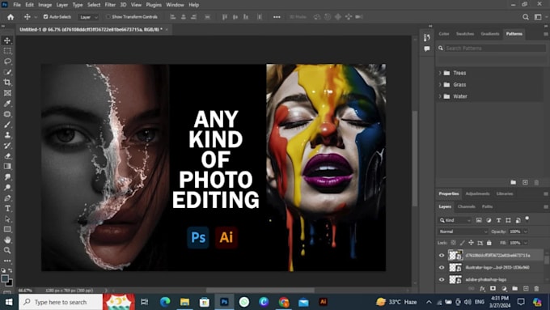The width and height of the screenshot is (550, 310).
Task: Hide the adobe-photoshop-logo layer
Action: 442,279
